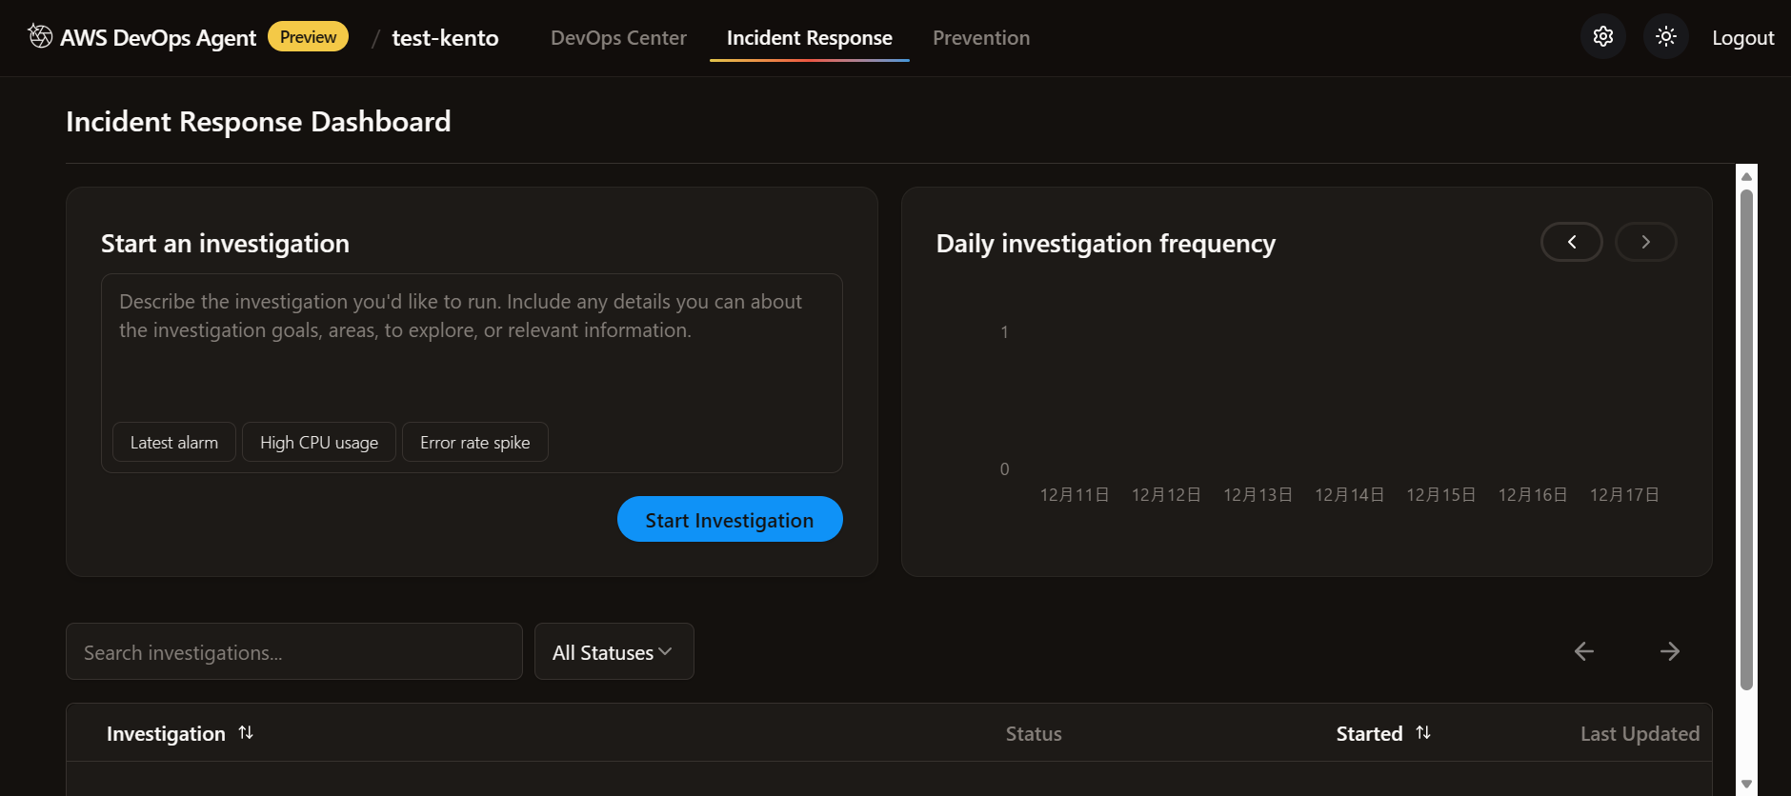Choose the High CPU usage suggestion chip
1791x796 pixels.
coord(319,443)
